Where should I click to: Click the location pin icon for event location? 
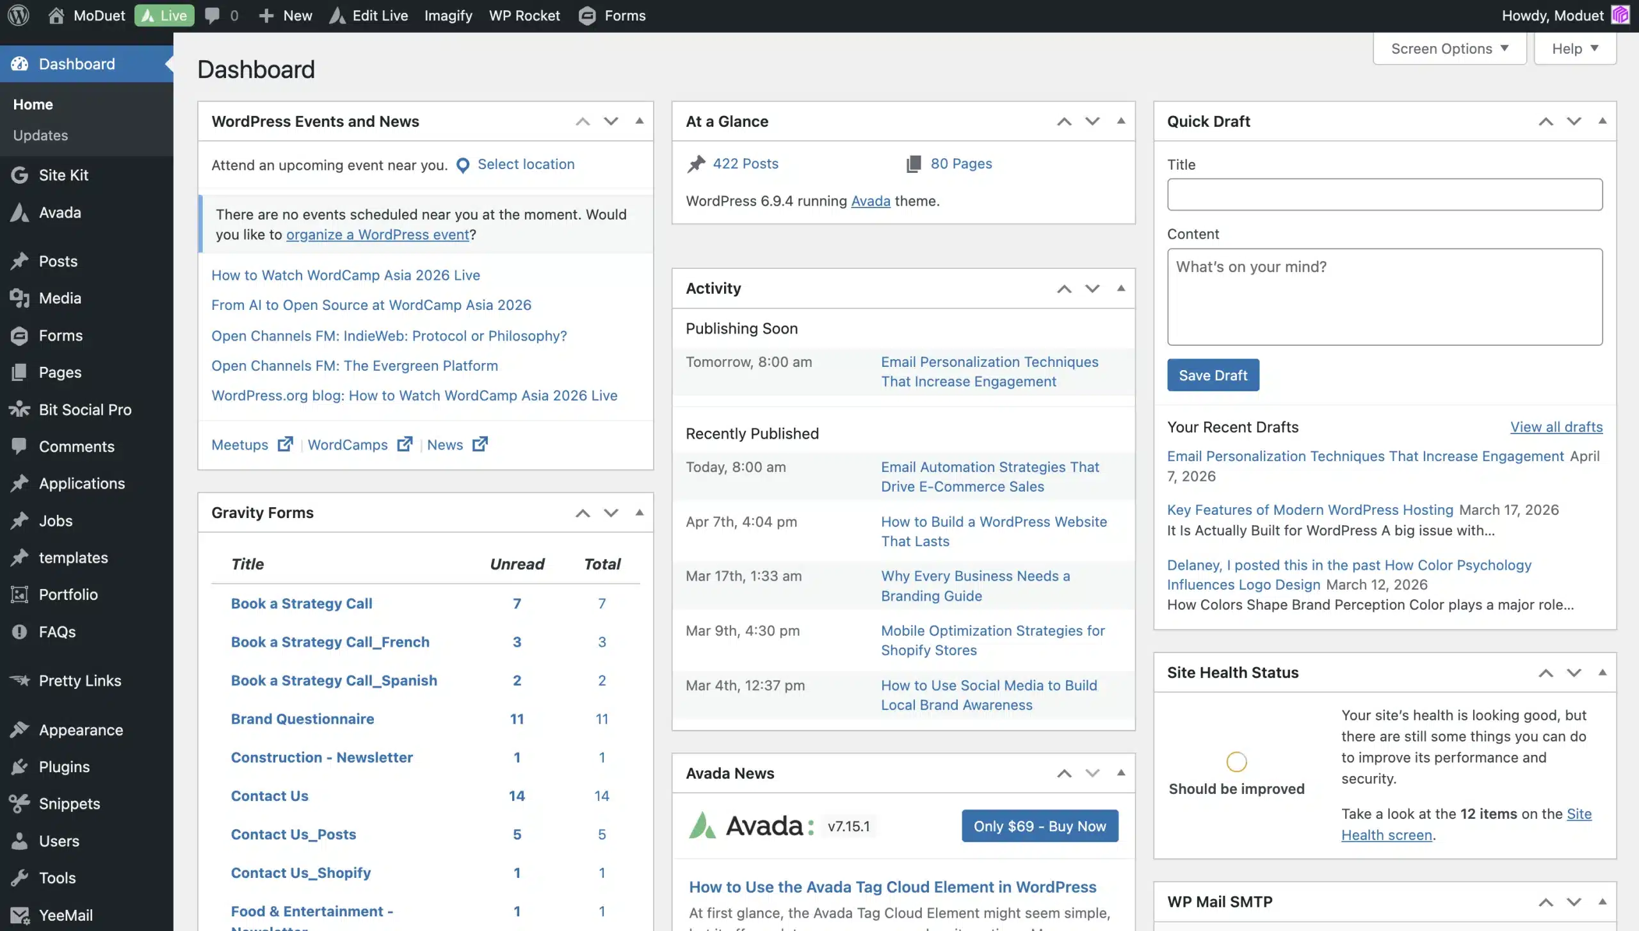pyautogui.click(x=464, y=165)
